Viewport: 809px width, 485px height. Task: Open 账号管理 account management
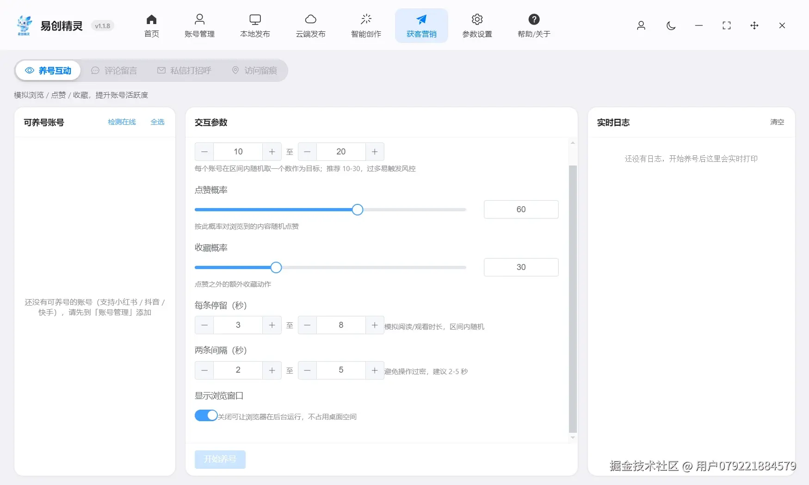tap(199, 25)
